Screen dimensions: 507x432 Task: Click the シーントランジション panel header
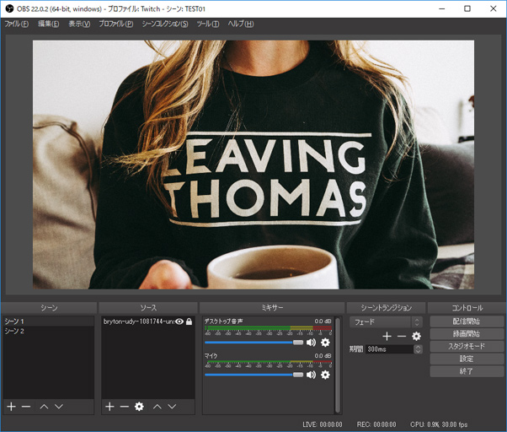point(387,308)
